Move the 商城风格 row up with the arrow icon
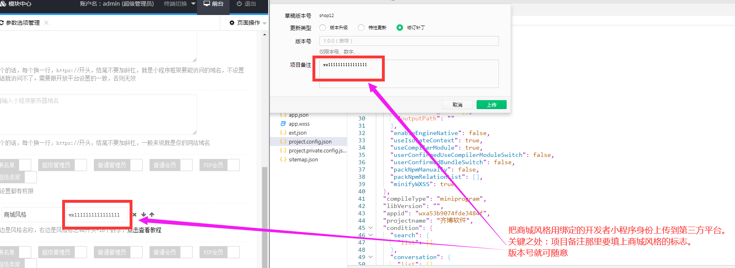The image size is (735, 268). pyautogui.click(x=152, y=214)
